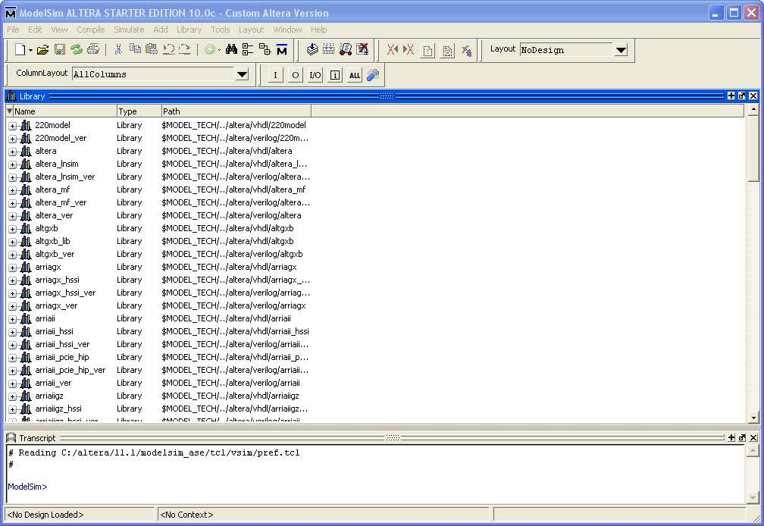This screenshot has width=764, height=526.
Task: Maximize the Library panel with plus button
Action: (731, 96)
